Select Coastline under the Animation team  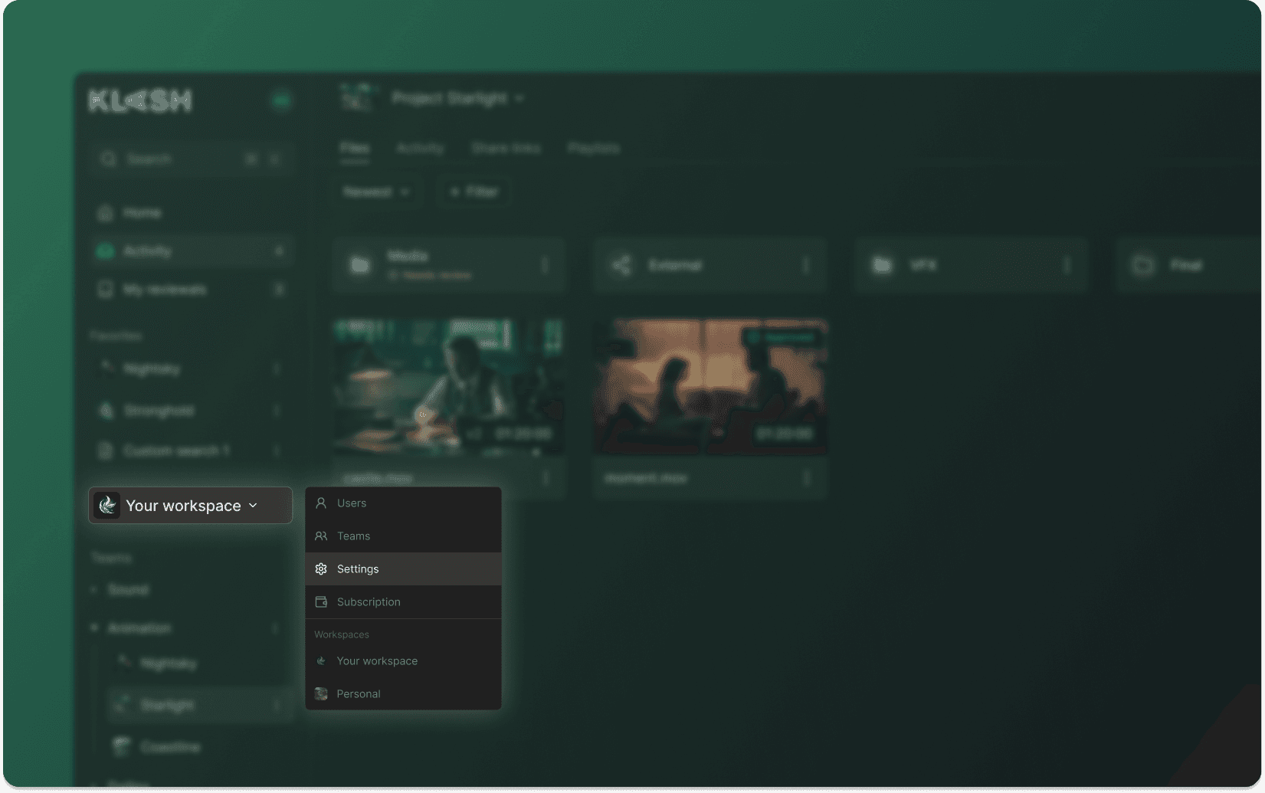[199, 746]
